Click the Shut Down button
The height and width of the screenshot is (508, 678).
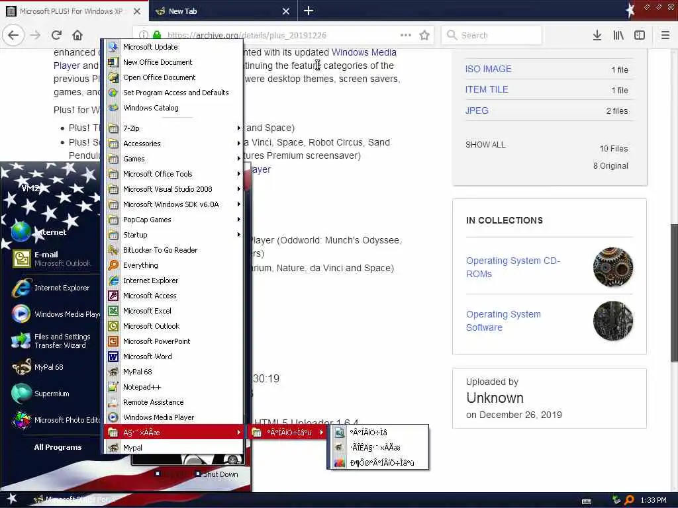click(217, 474)
